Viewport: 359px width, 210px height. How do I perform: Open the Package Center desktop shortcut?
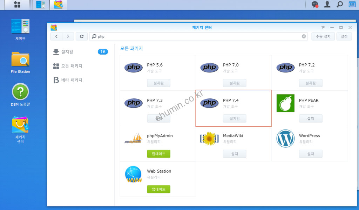click(20, 125)
